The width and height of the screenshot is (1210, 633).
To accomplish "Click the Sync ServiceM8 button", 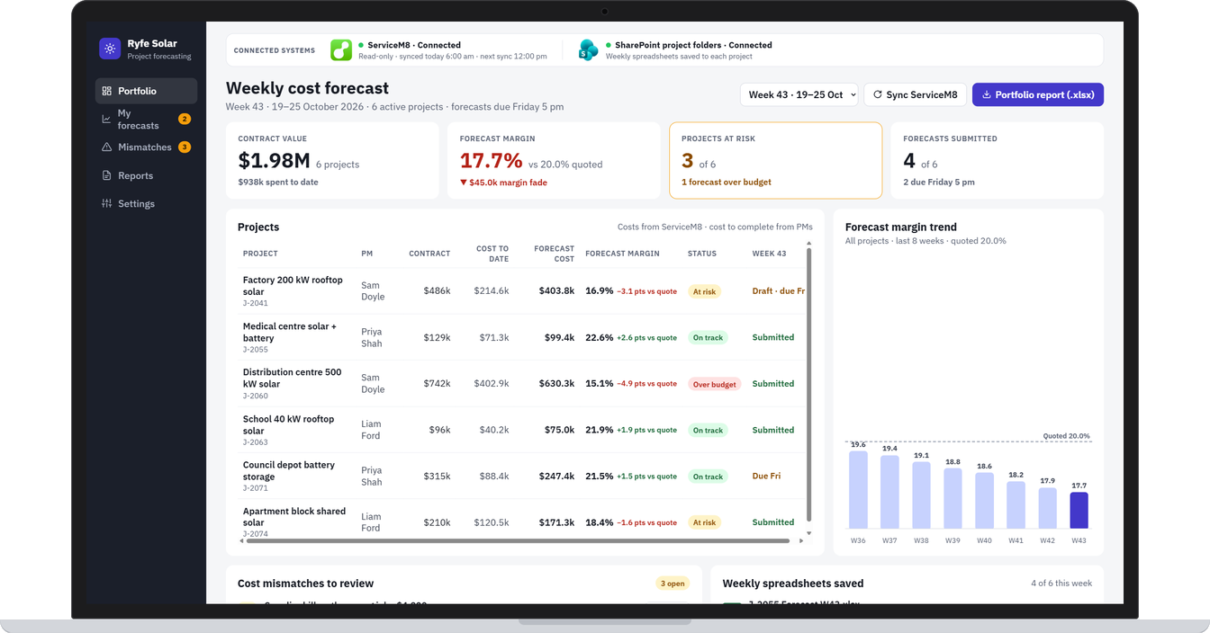I will click(916, 94).
